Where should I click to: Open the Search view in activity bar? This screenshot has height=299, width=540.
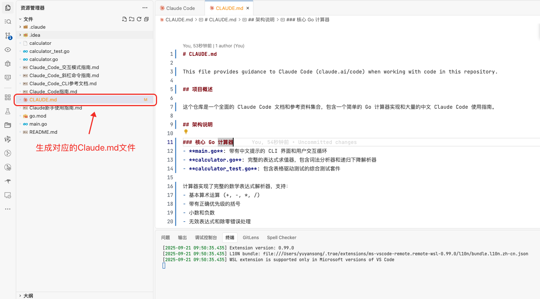click(x=8, y=22)
